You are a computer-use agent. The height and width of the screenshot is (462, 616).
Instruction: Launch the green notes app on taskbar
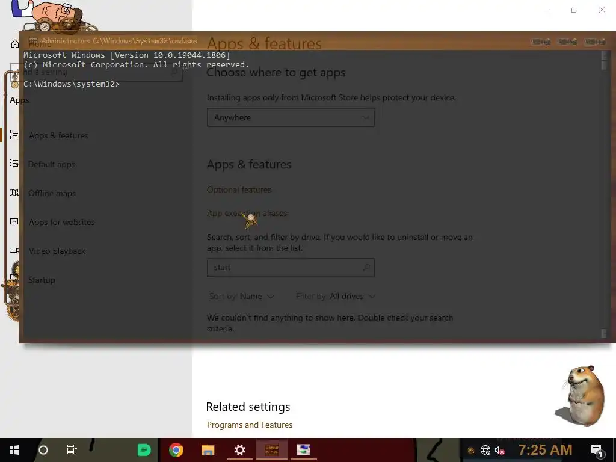pyautogui.click(x=144, y=450)
